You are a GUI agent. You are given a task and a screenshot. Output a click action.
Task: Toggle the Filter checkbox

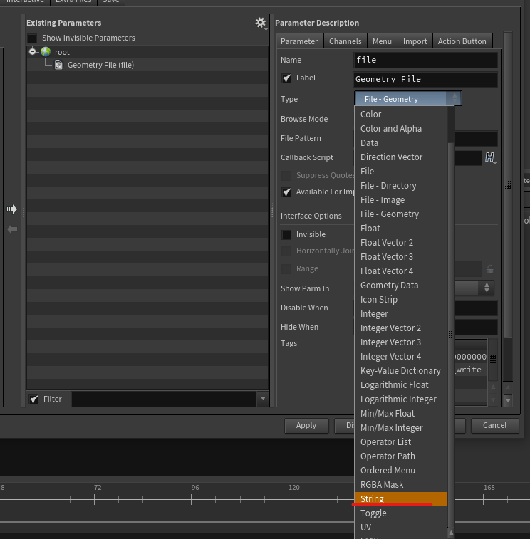coord(33,399)
